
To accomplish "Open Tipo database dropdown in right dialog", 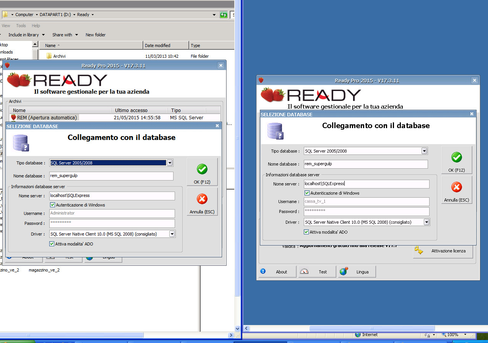I will pos(424,151).
